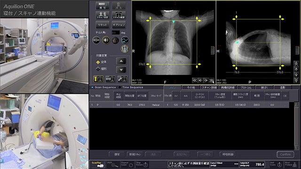Click the double down arrow beside lateral scanogram
The image size is (301, 169).
coord(296,80)
